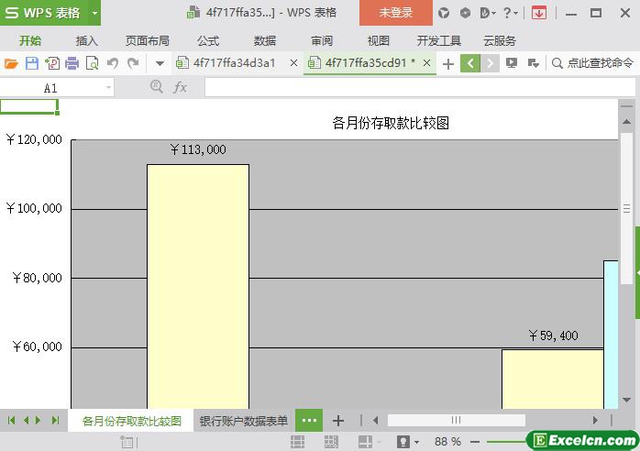Viewport: 640px width, 451px height.
Task: Switch to normal view in status bar
Action: [x=297, y=442]
